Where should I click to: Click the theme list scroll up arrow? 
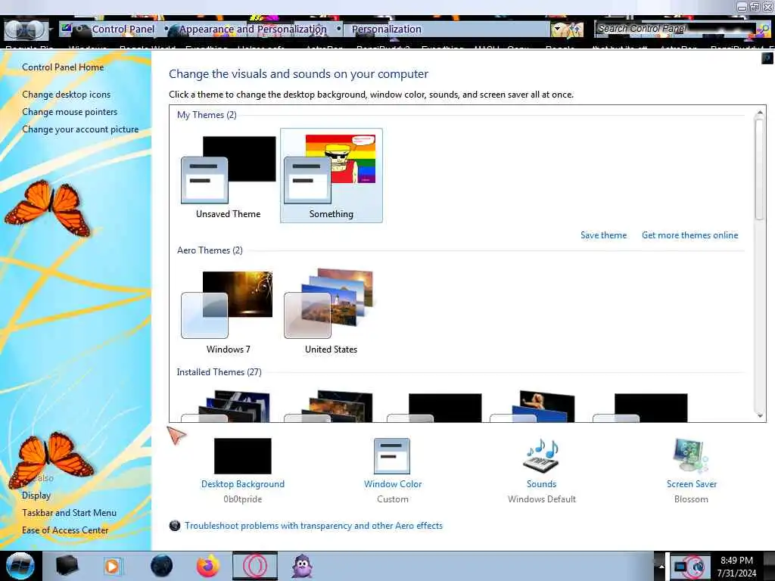tap(760, 113)
